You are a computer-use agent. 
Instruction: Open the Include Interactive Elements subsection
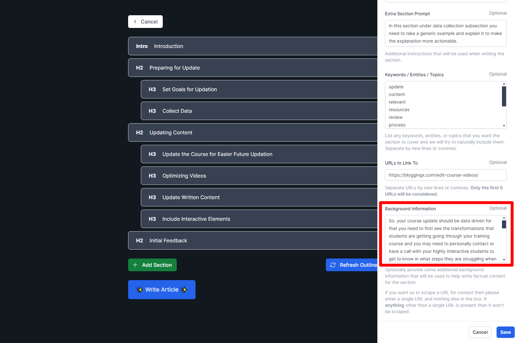point(259,219)
